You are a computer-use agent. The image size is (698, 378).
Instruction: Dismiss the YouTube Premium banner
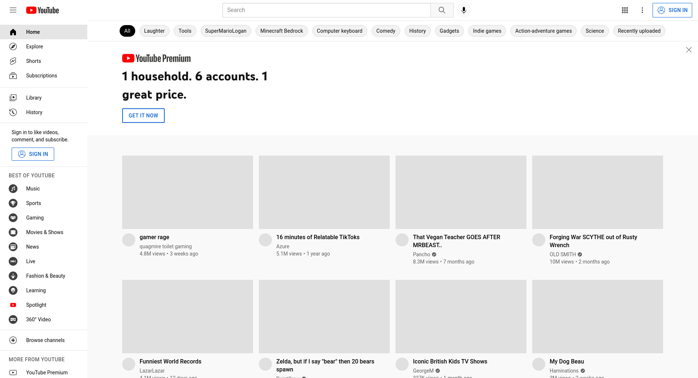pyautogui.click(x=689, y=50)
